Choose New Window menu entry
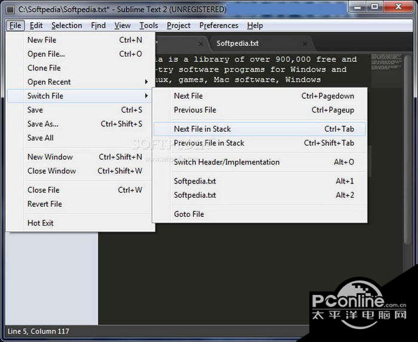Image resolution: width=418 pixels, height=342 pixels. 80,157
